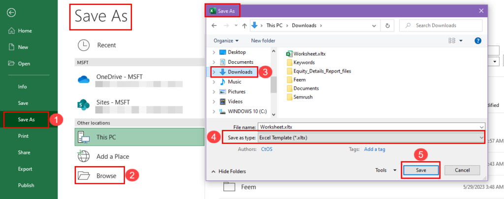Click the Save button

click(x=421, y=170)
